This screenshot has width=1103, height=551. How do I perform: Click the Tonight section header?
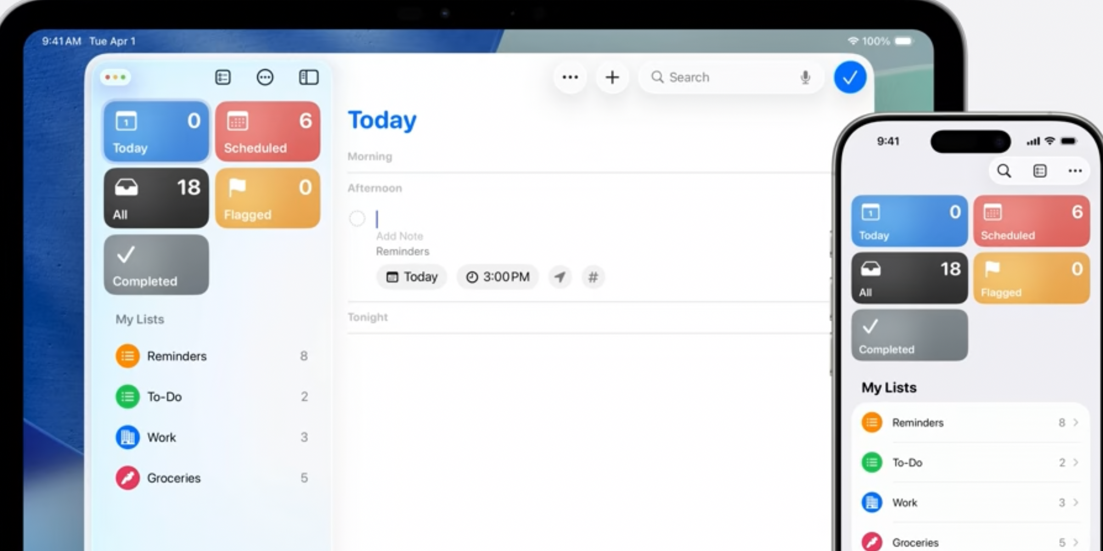[x=368, y=317]
